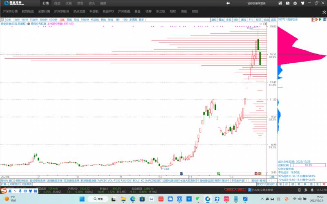
Task: Open F10 company info
Action: 251,20
